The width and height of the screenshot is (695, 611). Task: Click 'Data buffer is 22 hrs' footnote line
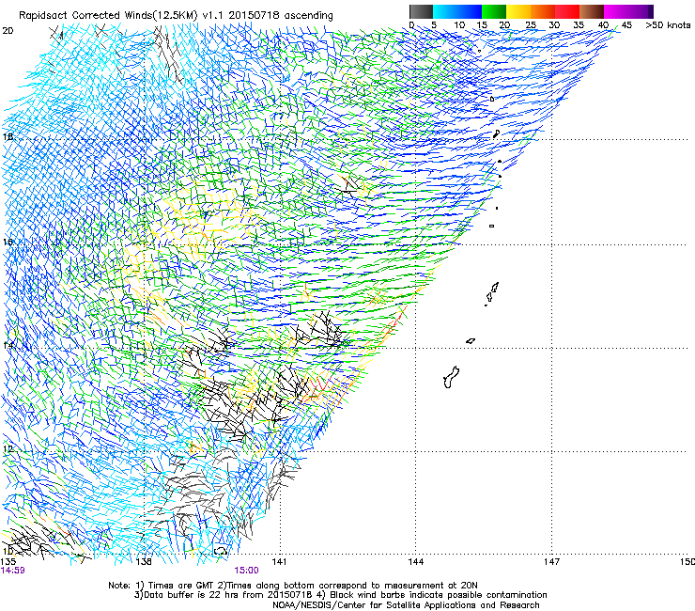click(340, 595)
